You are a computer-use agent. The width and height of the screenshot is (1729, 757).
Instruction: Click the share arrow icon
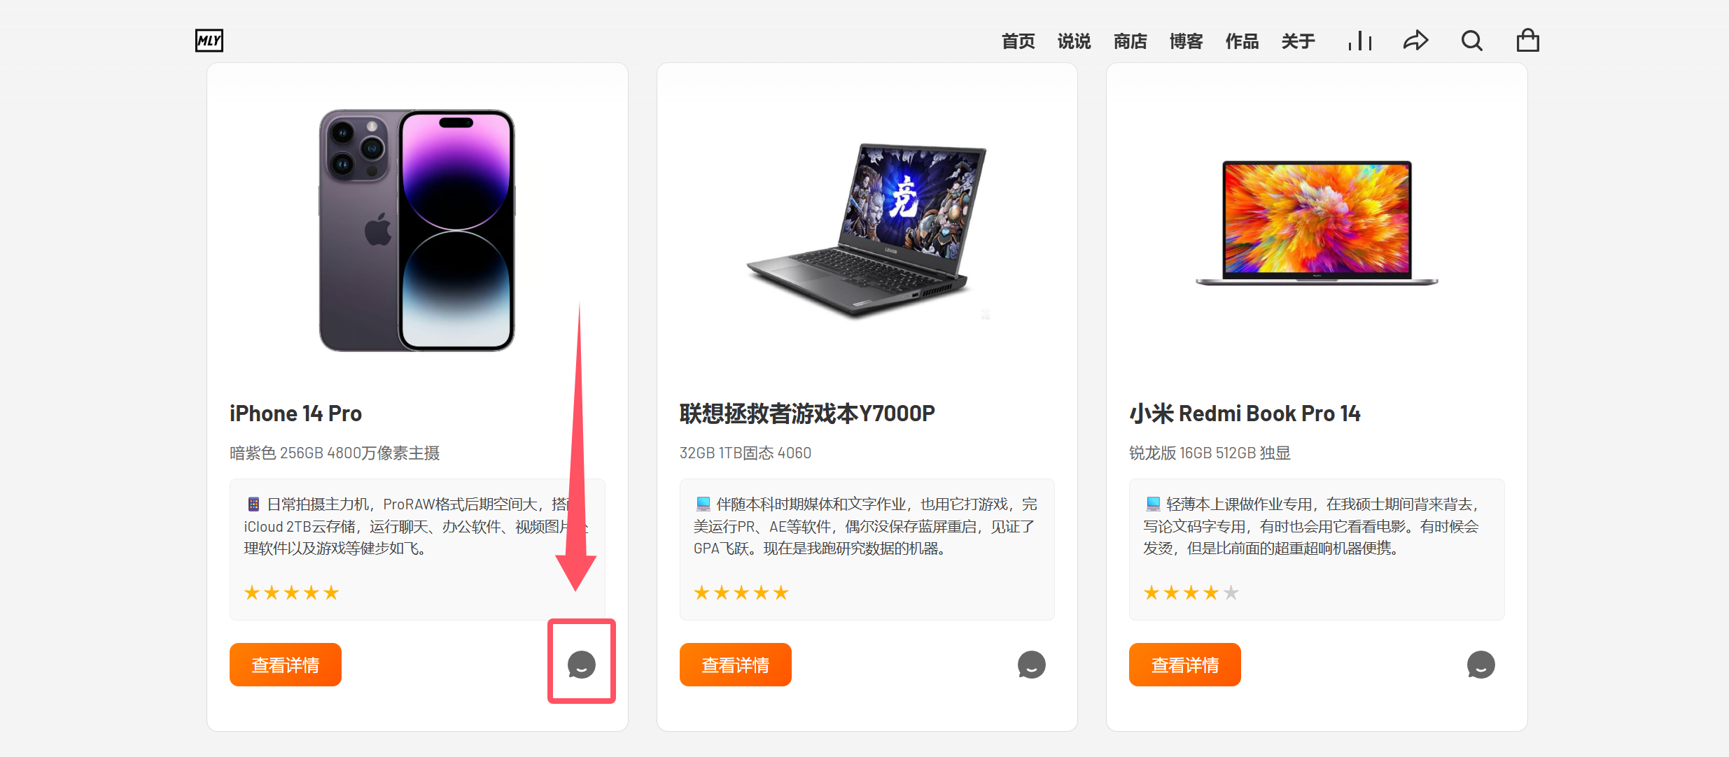coord(1415,41)
